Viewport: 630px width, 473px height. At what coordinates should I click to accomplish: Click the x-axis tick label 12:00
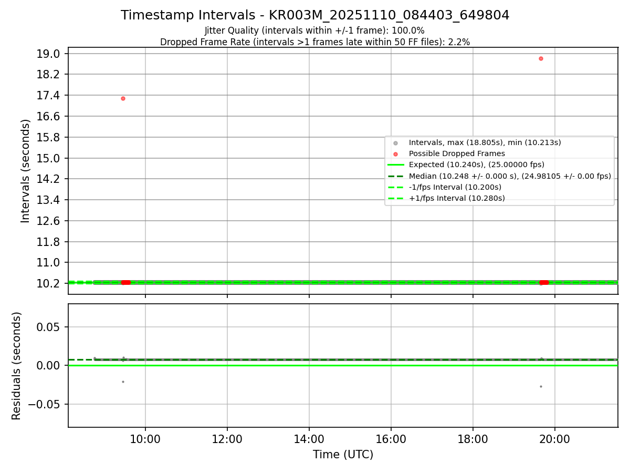[x=227, y=440]
